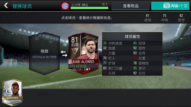Image resolution: width=191 pixels, height=107 pixels.
Task: Open the Xabi Alonso player card
Action: [x=84, y=53]
